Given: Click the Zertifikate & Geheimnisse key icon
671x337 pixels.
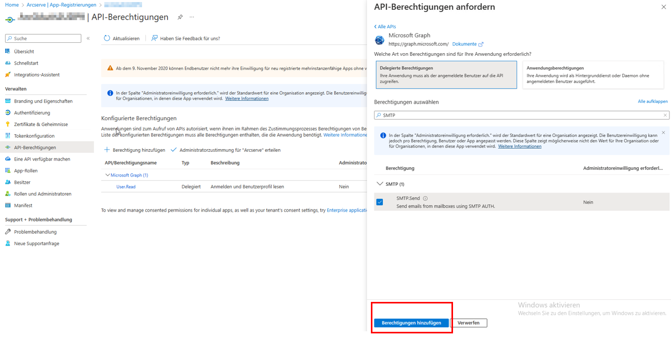Looking at the screenshot, I should coord(8,124).
